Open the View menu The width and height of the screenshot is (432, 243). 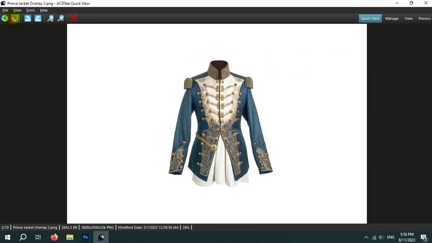pos(17,10)
